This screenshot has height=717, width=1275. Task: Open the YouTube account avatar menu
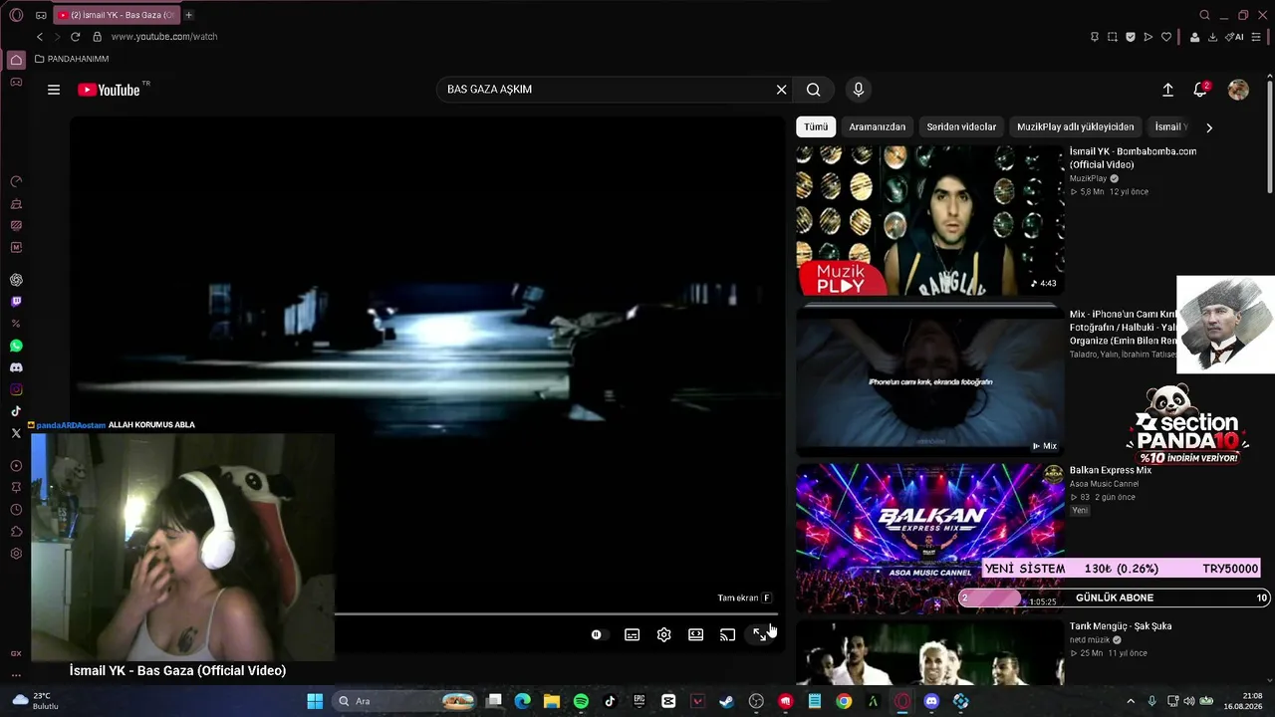point(1238,90)
